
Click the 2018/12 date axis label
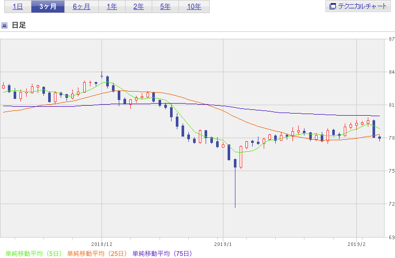[102, 244]
